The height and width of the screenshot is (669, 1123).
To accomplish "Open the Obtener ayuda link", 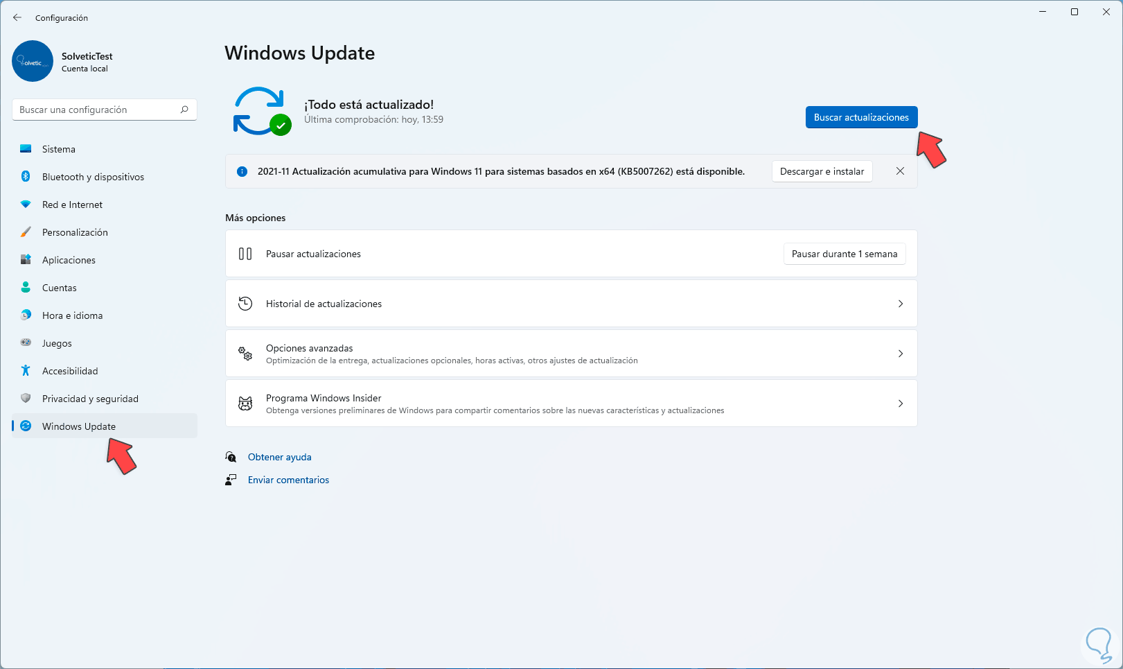I will click(280, 457).
